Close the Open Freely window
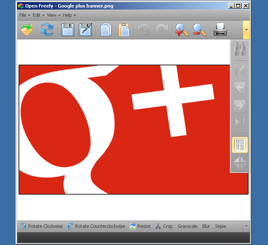 [x=246, y=6]
